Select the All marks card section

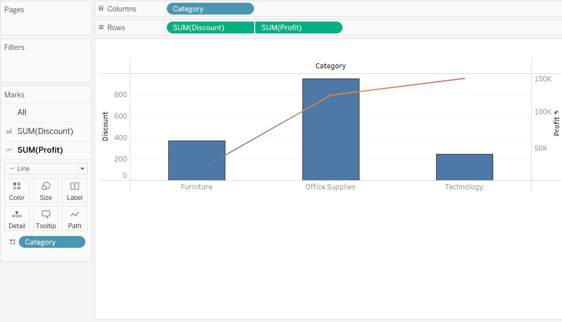[x=22, y=112]
